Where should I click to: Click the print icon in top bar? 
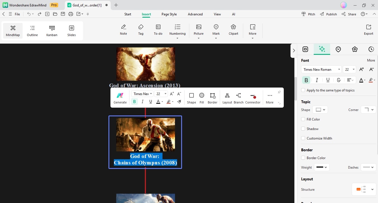[71, 14]
